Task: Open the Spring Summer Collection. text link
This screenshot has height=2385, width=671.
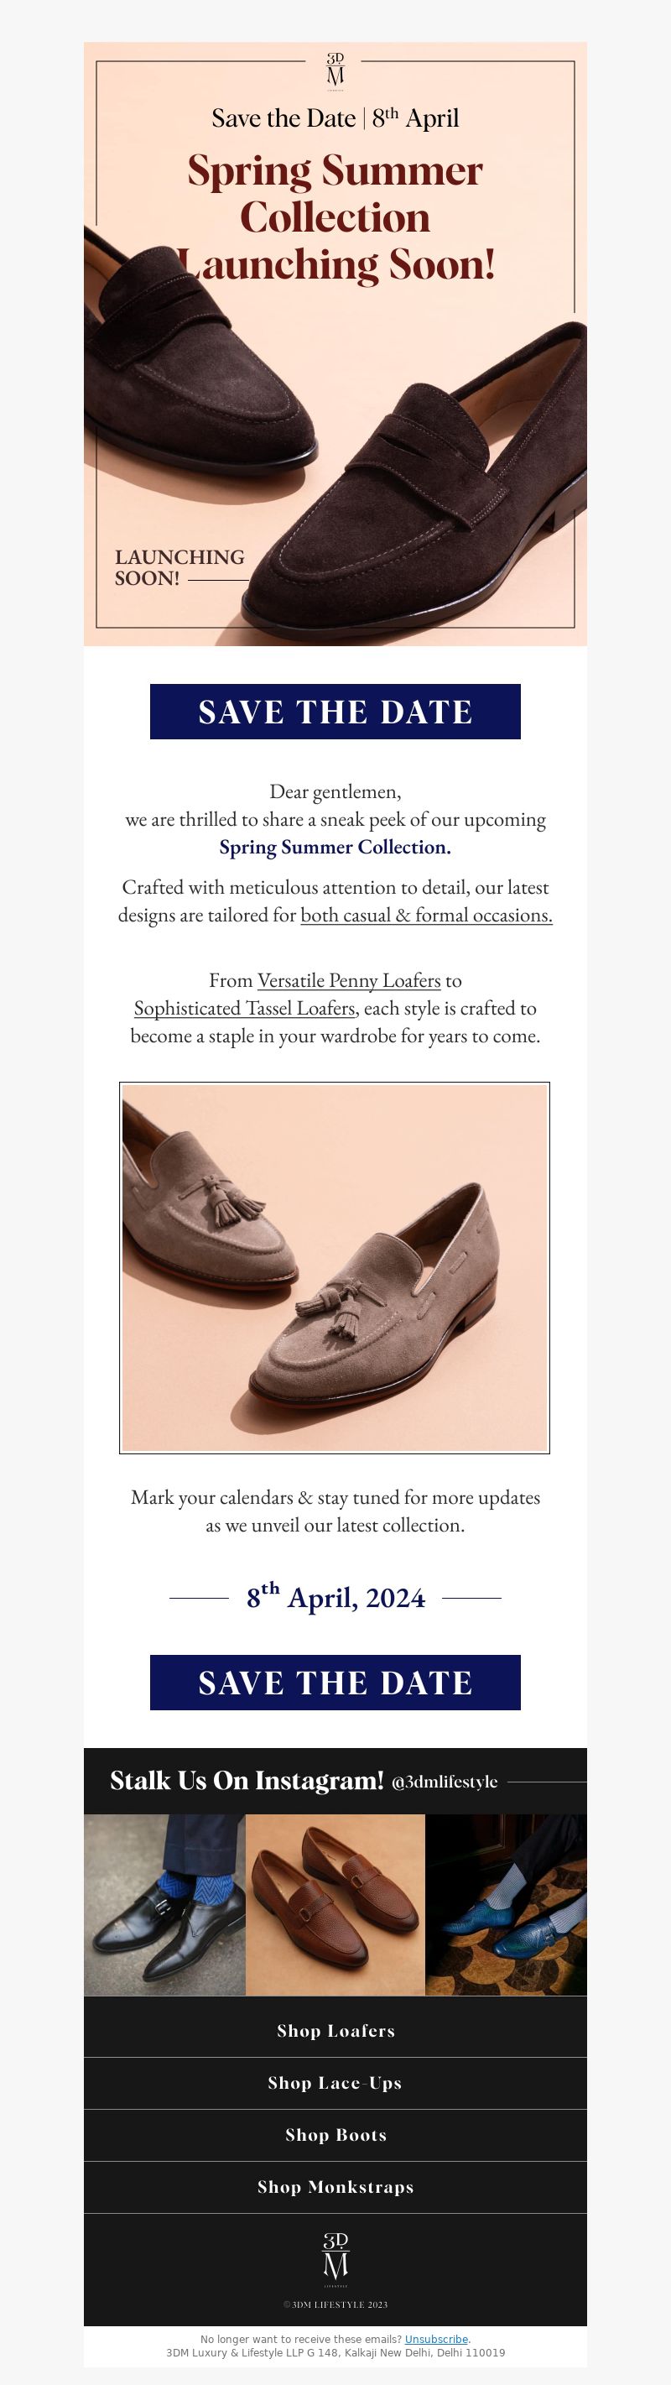Action: 335,847
